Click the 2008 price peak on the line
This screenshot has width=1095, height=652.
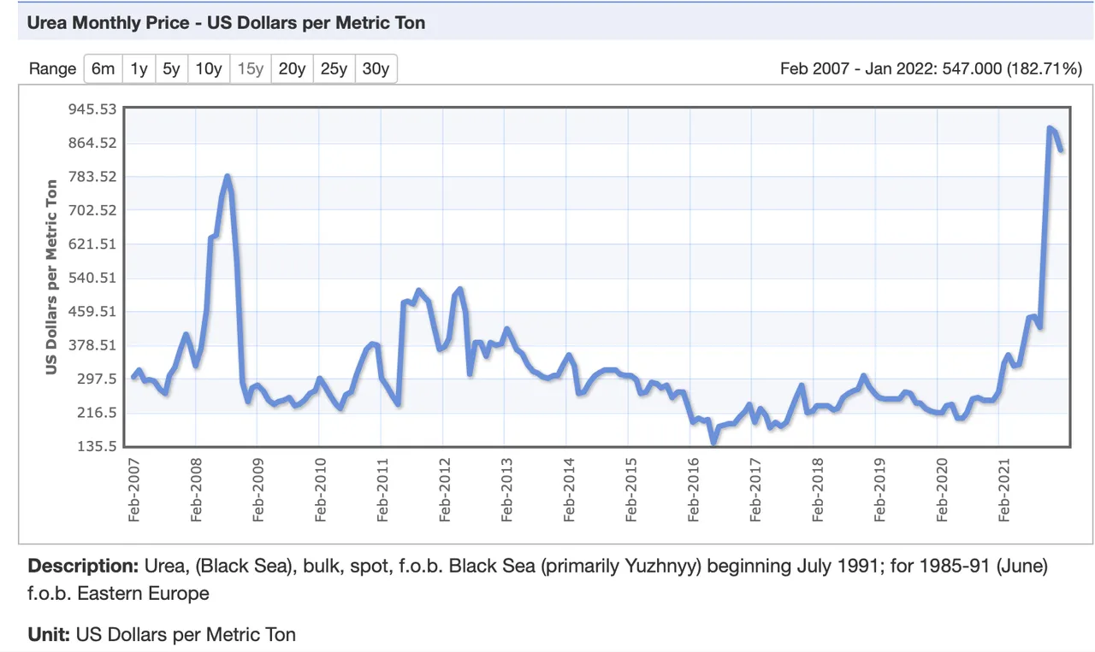[x=228, y=176]
